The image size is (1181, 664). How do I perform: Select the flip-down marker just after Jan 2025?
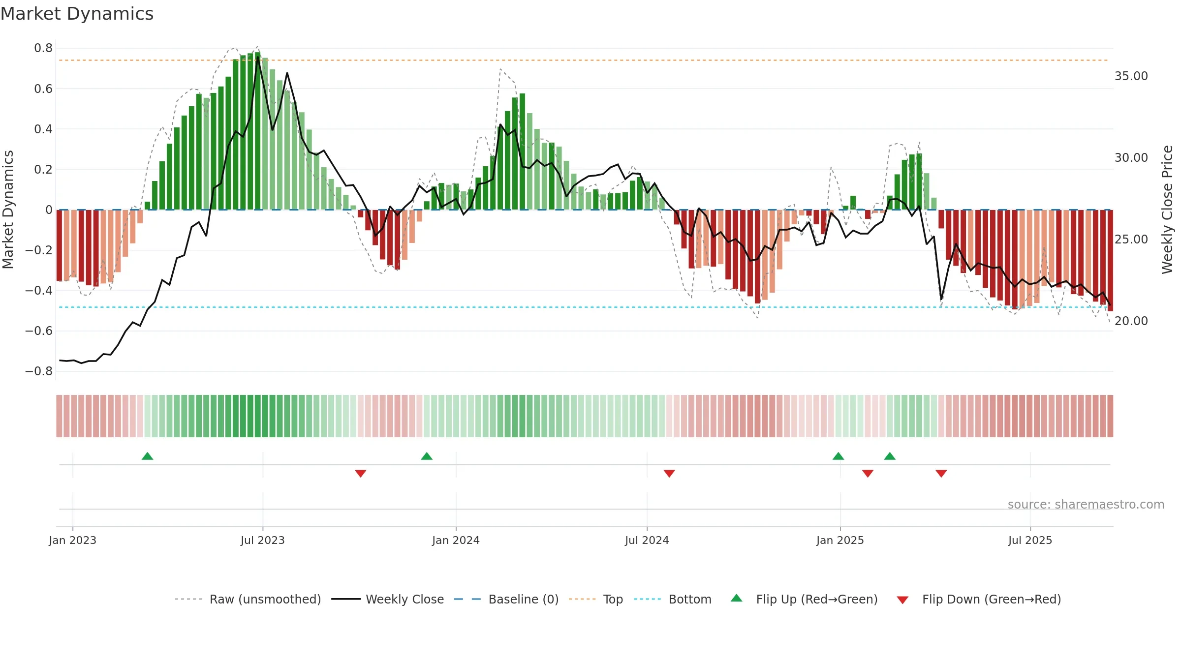click(868, 473)
